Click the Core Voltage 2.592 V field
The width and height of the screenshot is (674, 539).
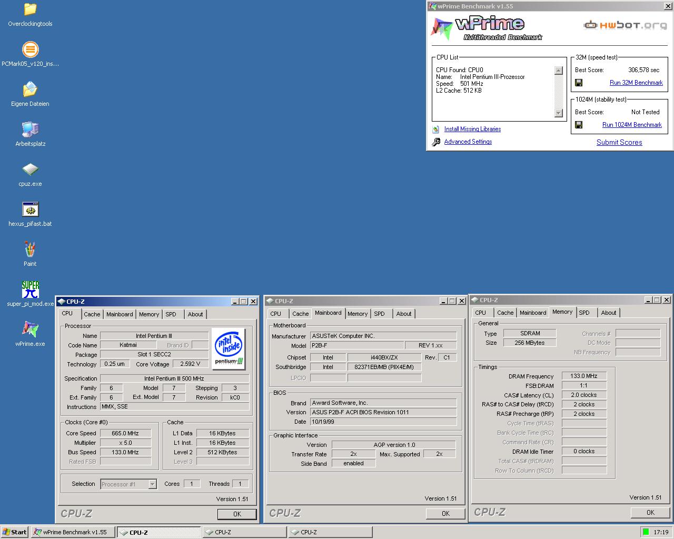190,364
